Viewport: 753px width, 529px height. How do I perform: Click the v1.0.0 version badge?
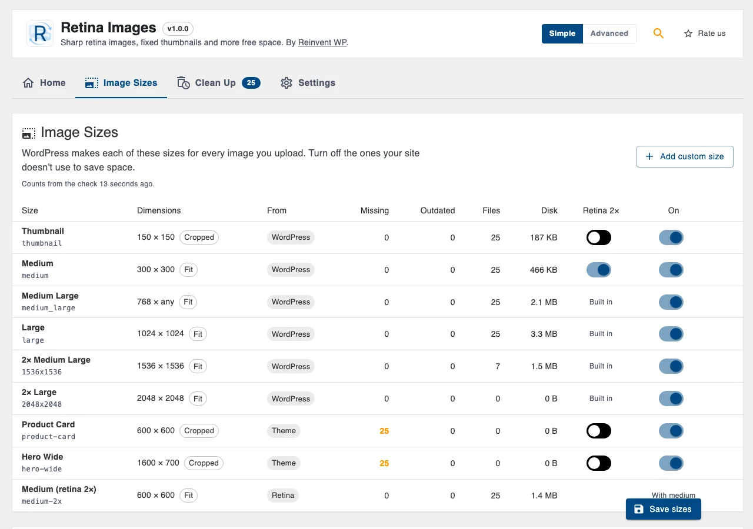pos(178,28)
